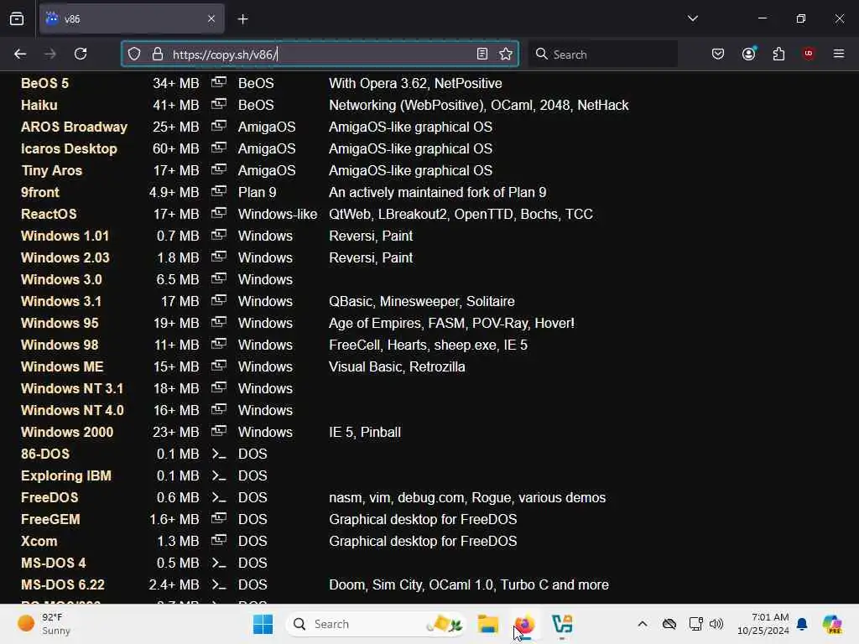Image resolution: width=859 pixels, height=644 pixels.
Task: Launch Windows 2.03
Action: [65, 258]
